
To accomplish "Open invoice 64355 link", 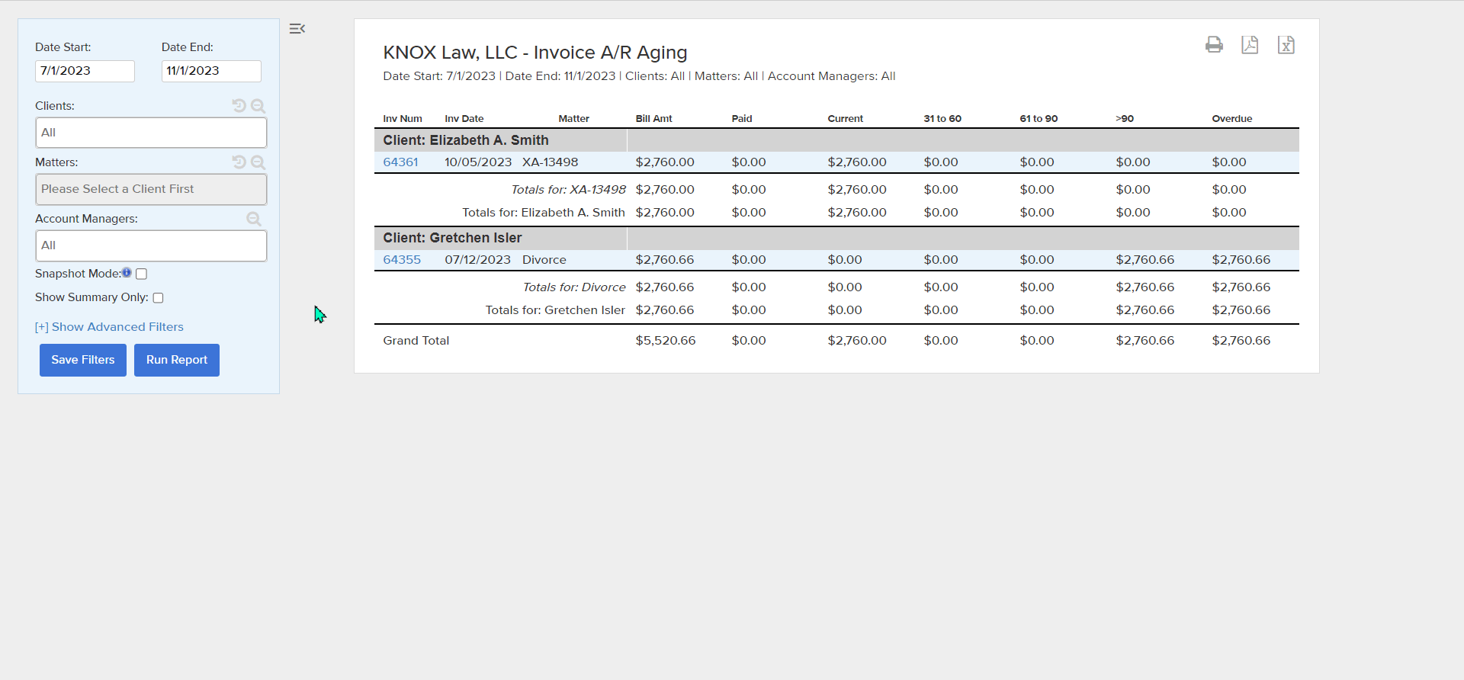I will coord(402,260).
